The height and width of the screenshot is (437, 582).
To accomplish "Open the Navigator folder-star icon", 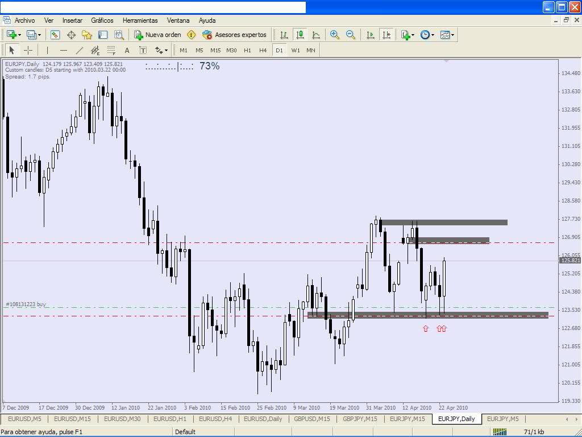I will (x=87, y=35).
